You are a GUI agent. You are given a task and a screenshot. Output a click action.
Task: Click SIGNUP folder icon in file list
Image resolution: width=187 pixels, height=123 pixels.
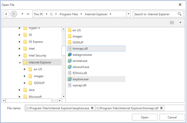(70, 42)
